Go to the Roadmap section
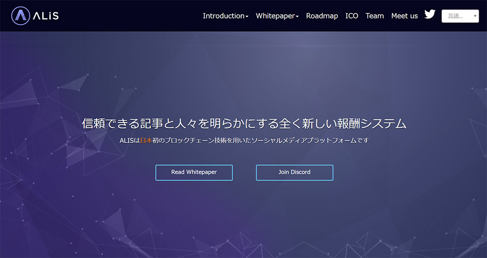This screenshot has width=487, height=258. coord(322,16)
